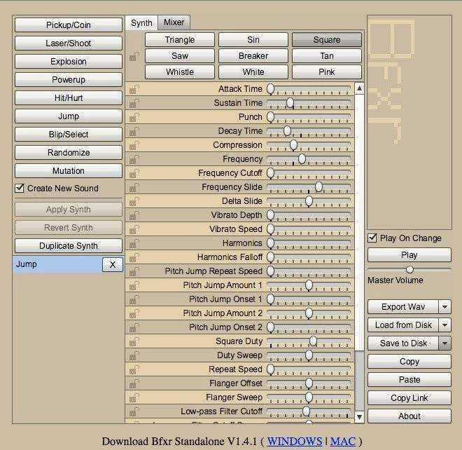Viewport: 462px width, 450px height.
Task: Click the Frequency Slide slider handle
Action: 318,186
